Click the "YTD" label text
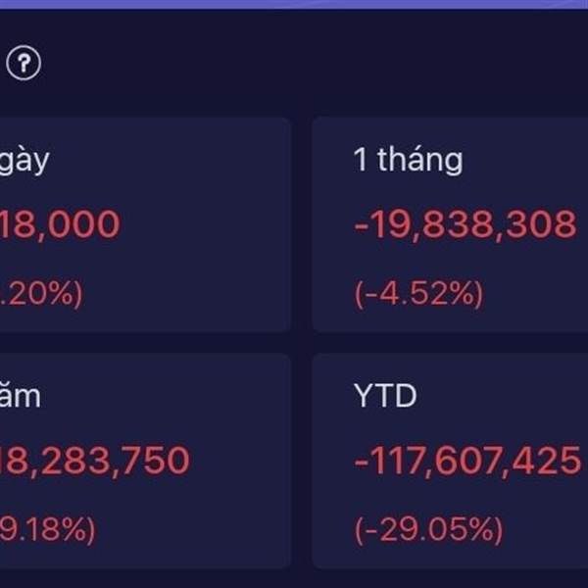Screen dimensions: 588x588 (x=385, y=396)
